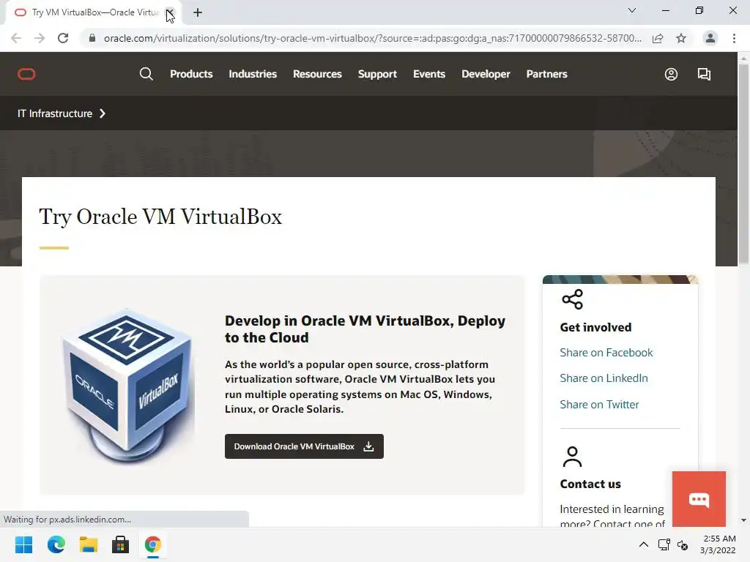The height and width of the screenshot is (562, 750).
Task: Bookmark this page with the star
Action: tap(681, 38)
